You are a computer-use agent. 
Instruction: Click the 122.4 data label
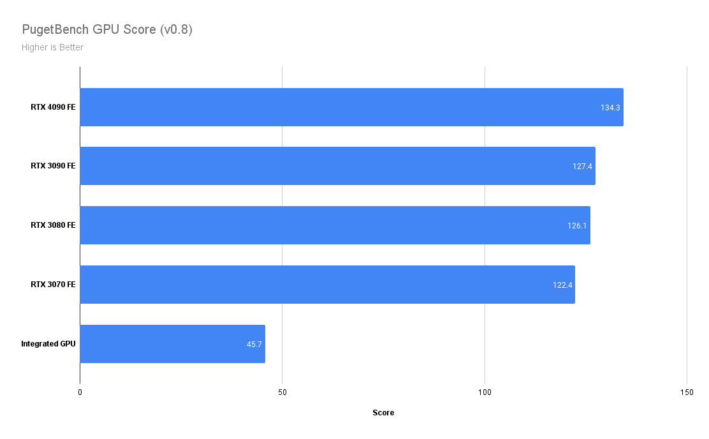pos(562,285)
